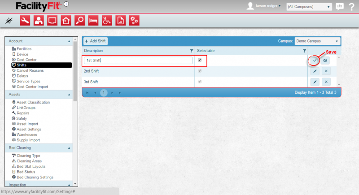This screenshot has width=359, height=195.
Task: Go to first page of shifts
Action: [x=87, y=93]
